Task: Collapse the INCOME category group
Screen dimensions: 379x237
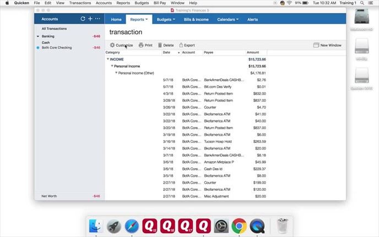Action: (108, 59)
